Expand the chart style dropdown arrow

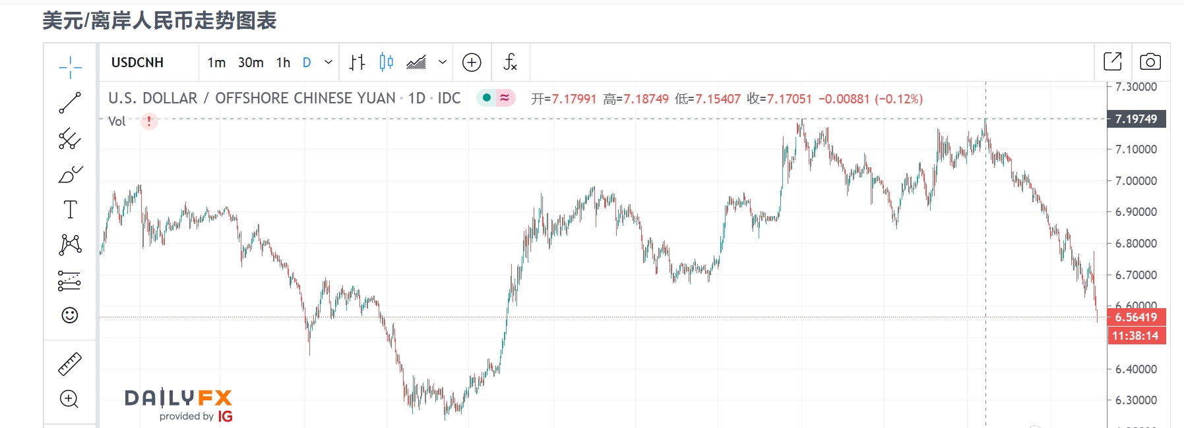443,63
